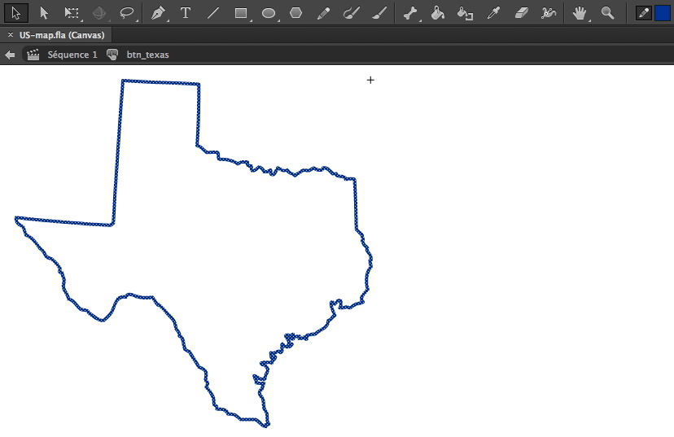Select the Selection arrow tool
This screenshot has height=437, width=674.
pyautogui.click(x=16, y=13)
